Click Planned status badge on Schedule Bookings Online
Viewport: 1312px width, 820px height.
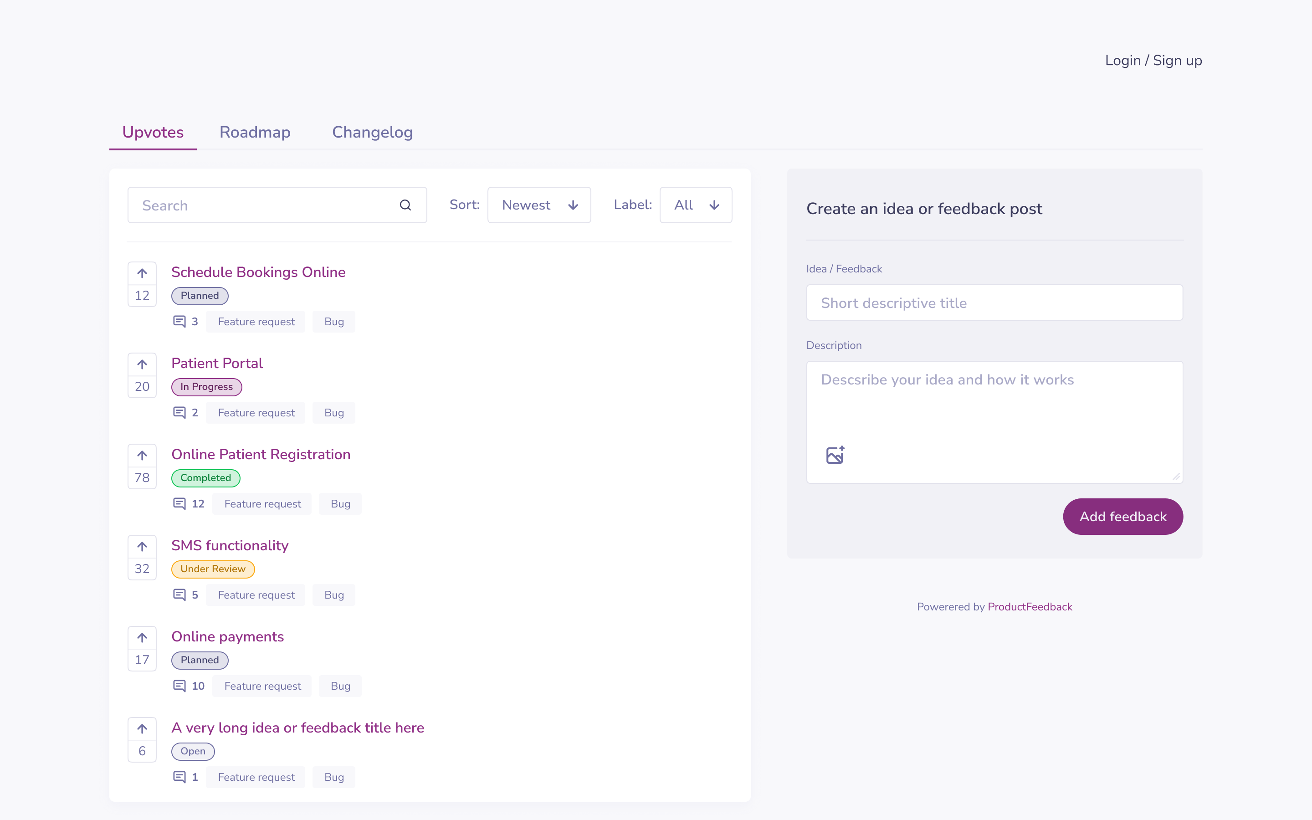point(200,296)
